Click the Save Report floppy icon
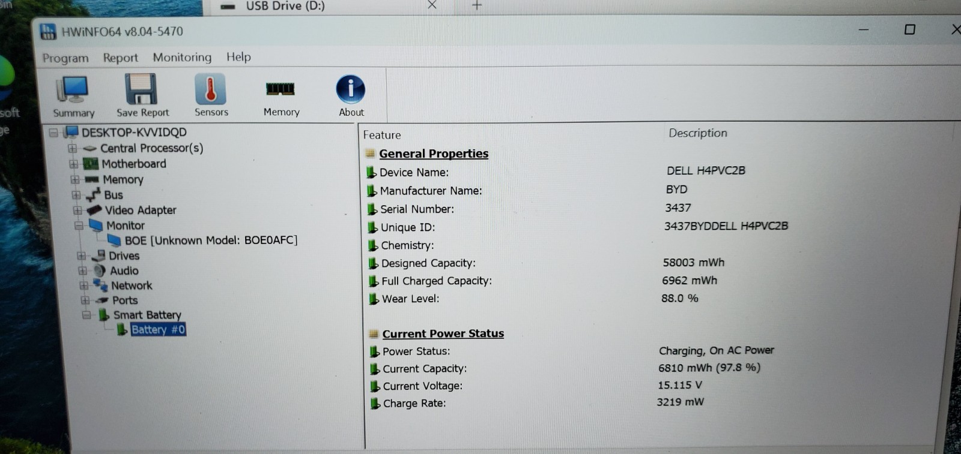The height and width of the screenshot is (454, 961). pos(141,89)
